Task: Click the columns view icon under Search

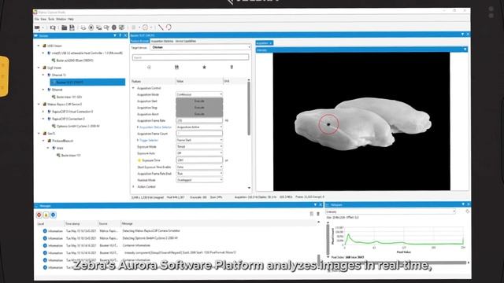Action: coord(176,68)
